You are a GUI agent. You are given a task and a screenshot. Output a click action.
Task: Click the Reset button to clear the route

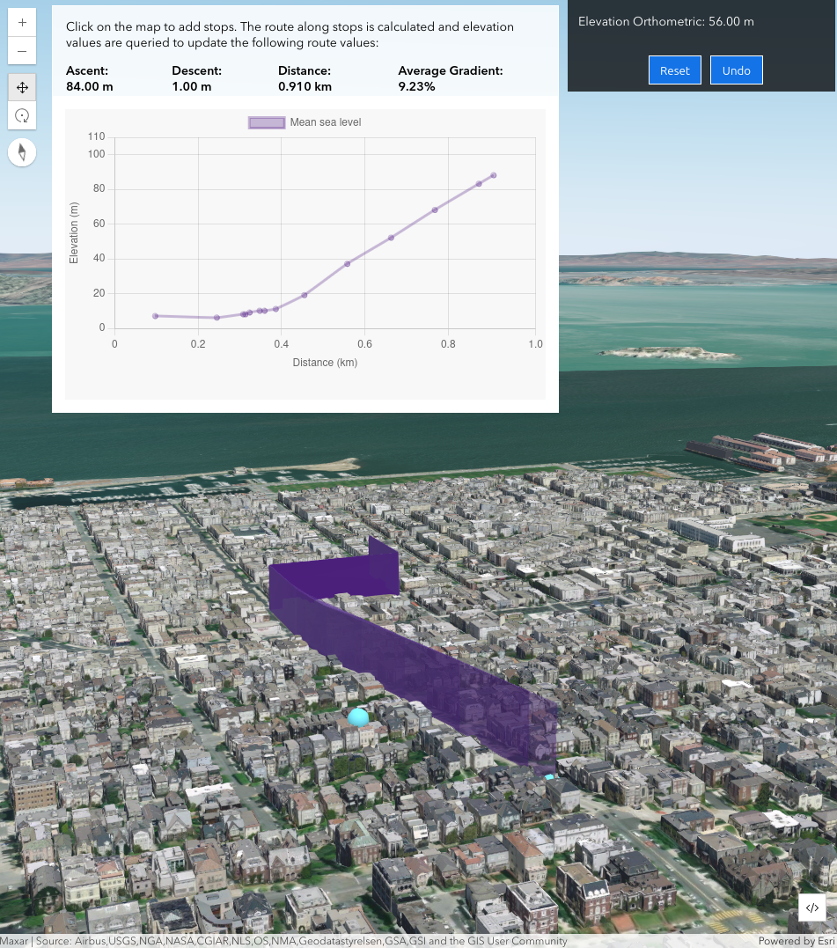674,70
